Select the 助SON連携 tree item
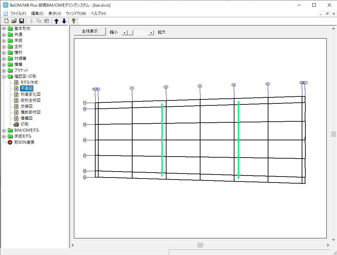The image size is (337, 255). [24, 142]
